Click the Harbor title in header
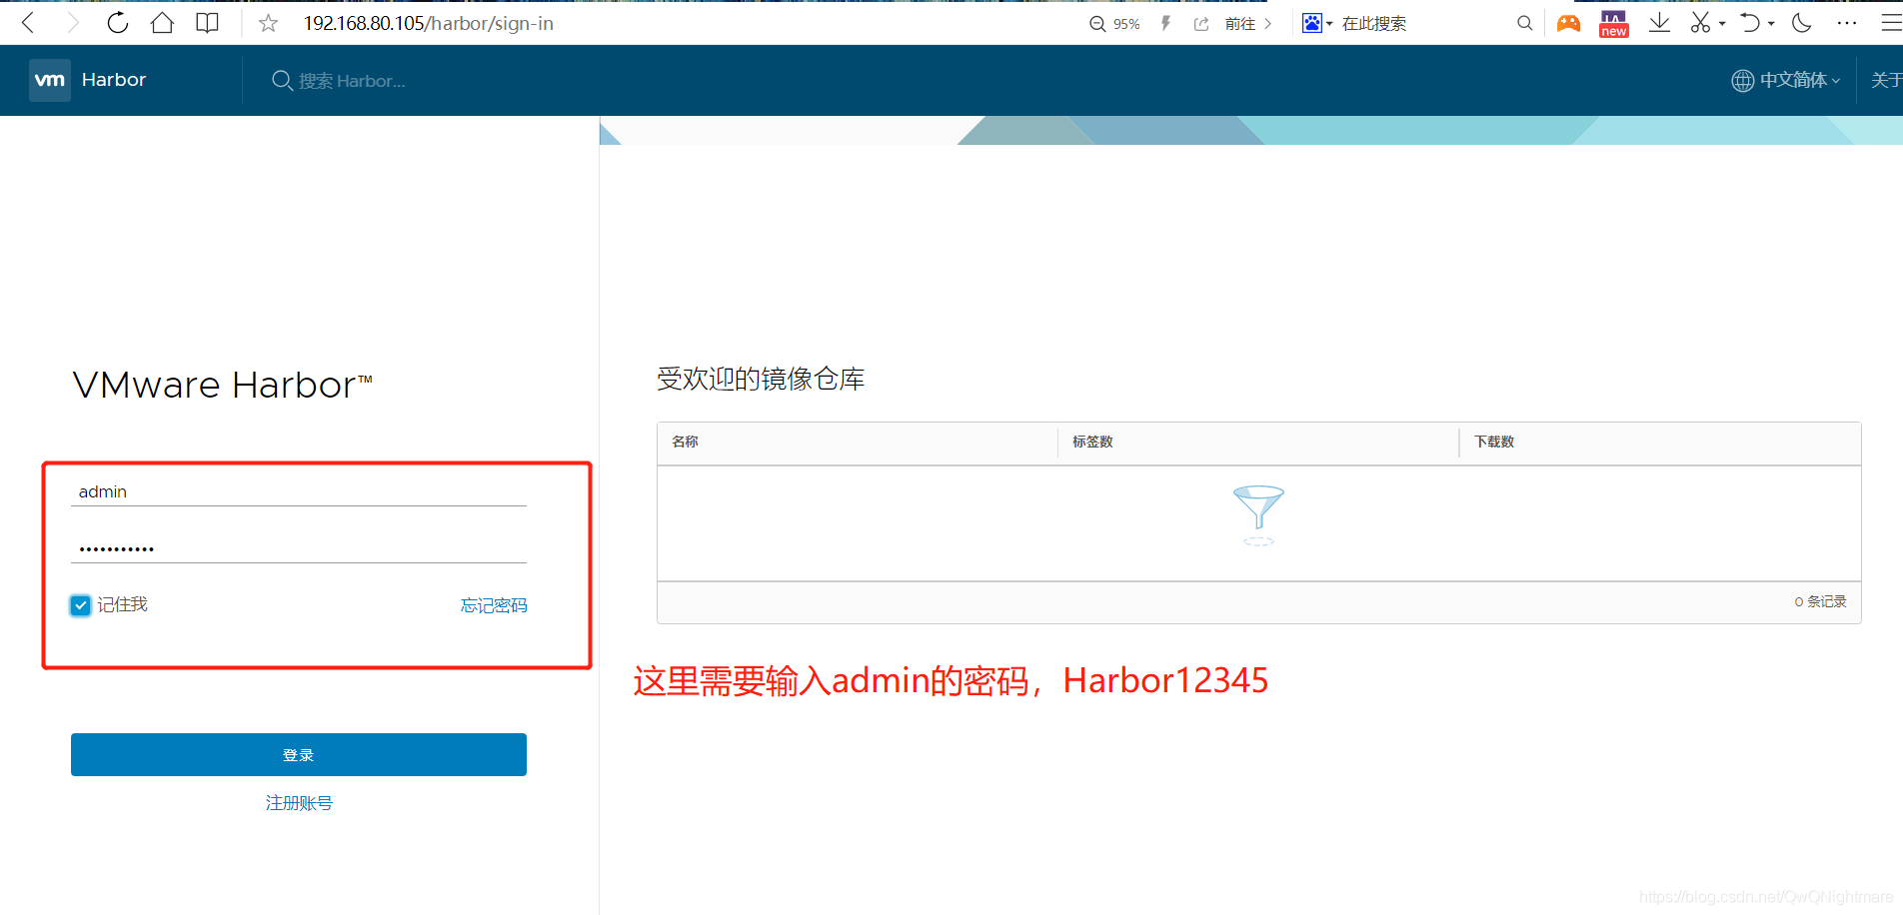The width and height of the screenshot is (1903, 915). point(114,80)
